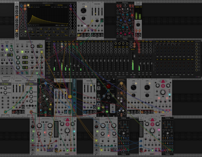Click the AUDIO module LEVEL knob
The image size is (202, 157).
point(138,25)
